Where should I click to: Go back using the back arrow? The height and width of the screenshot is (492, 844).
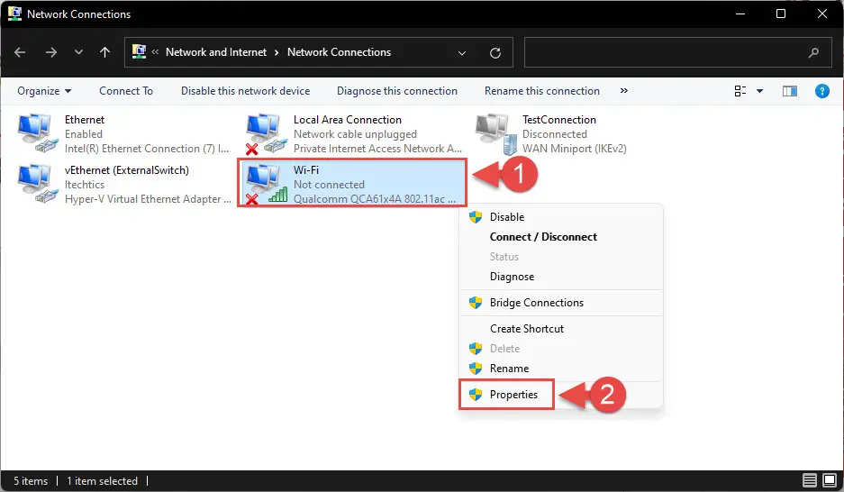(x=20, y=52)
